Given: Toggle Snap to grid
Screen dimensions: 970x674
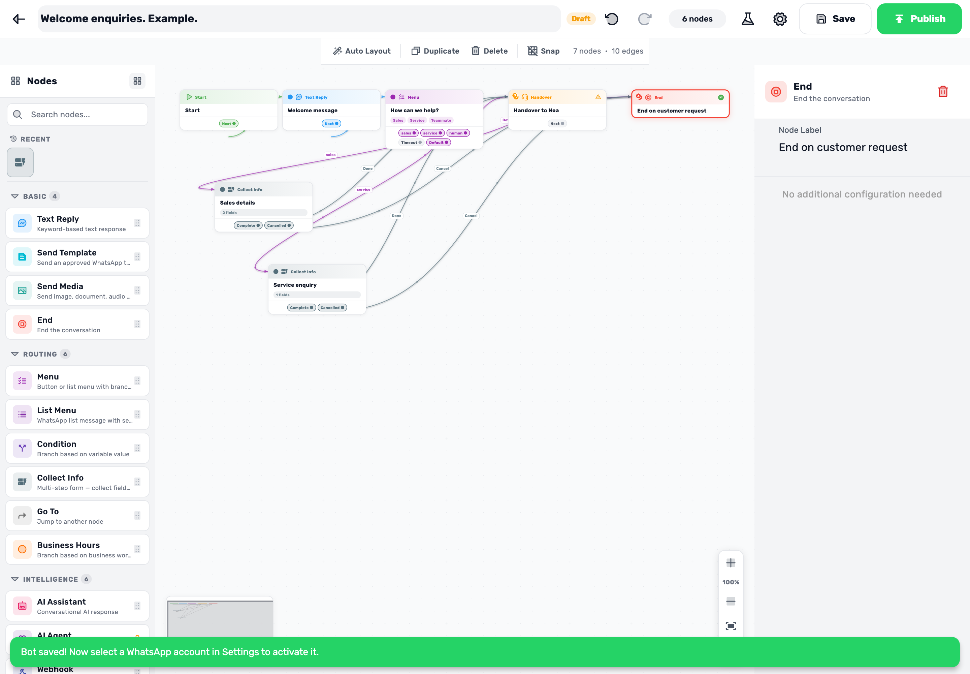Looking at the screenshot, I should 544,51.
